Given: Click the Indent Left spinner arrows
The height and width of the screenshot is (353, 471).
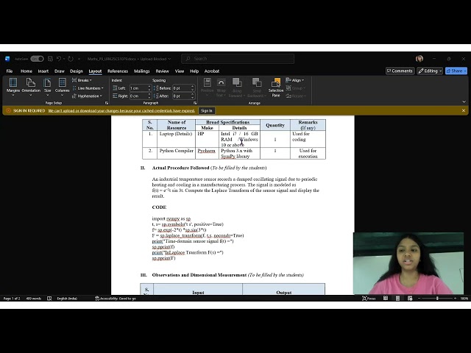Looking at the screenshot, I should (x=149, y=88).
